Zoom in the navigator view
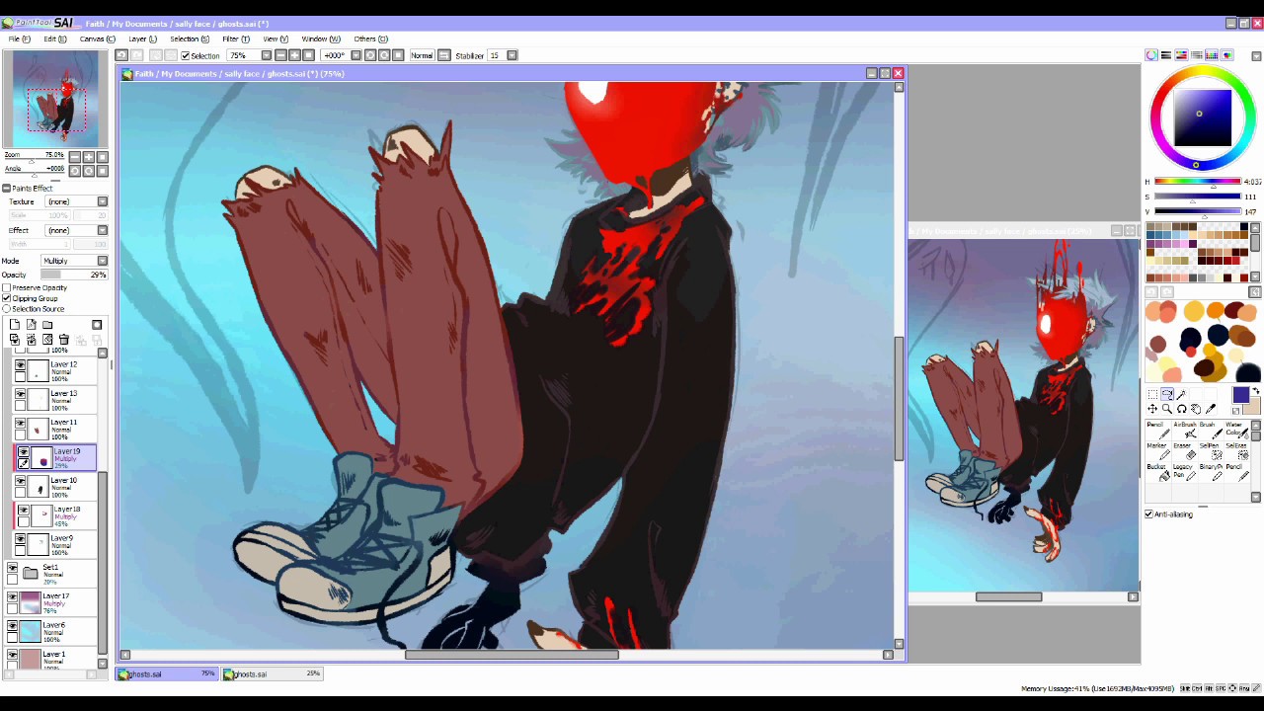1264x711 pixels. (89, 157)
